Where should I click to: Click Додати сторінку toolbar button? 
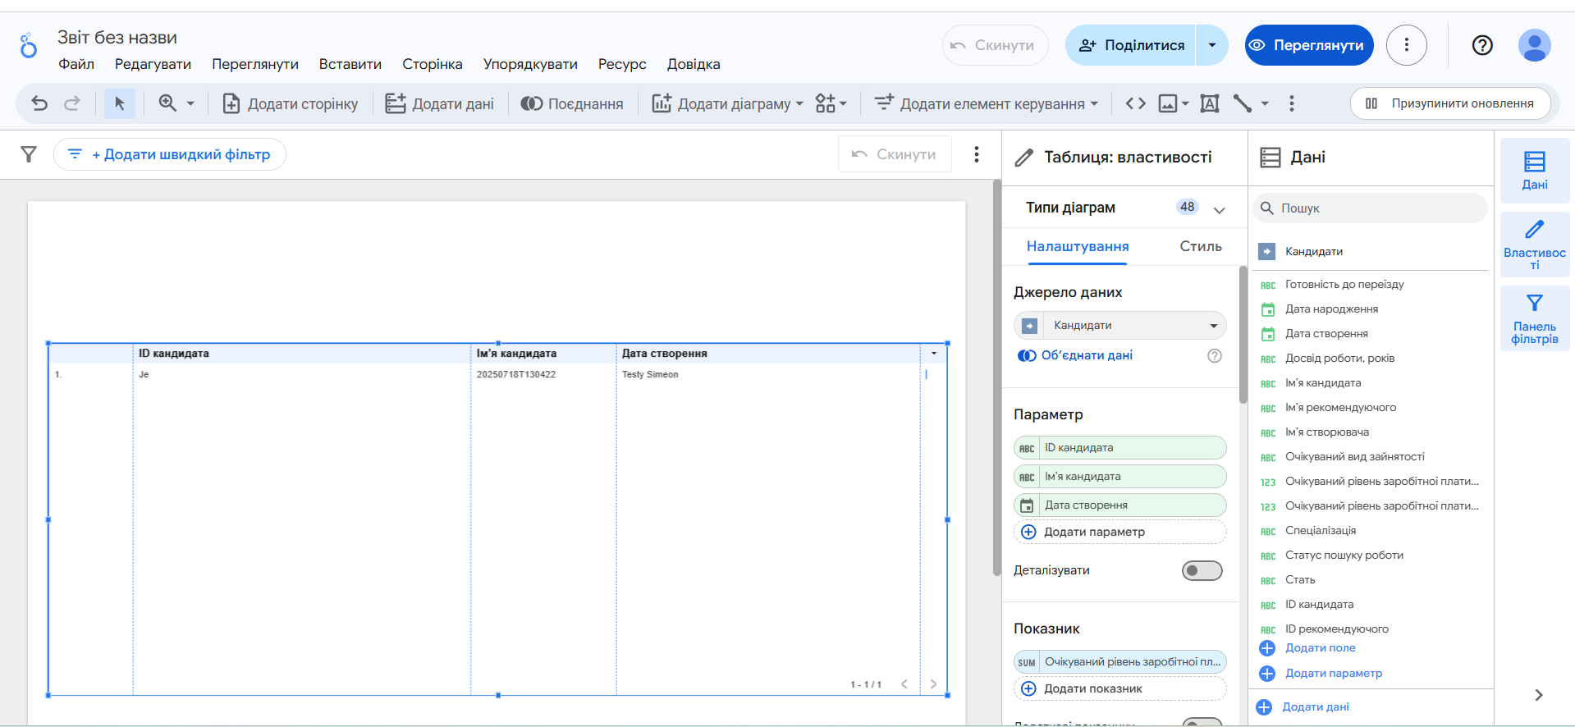(x=291, y=103)
